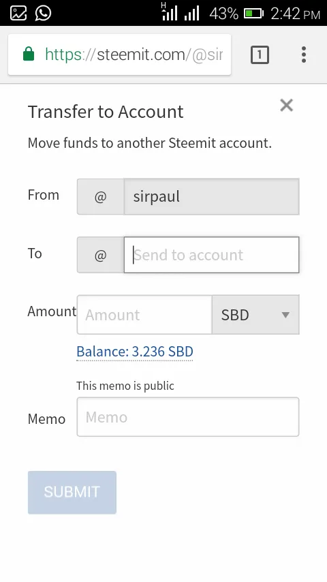
Task: Click the SUBMIT button
Action: (x=72, y=492)
